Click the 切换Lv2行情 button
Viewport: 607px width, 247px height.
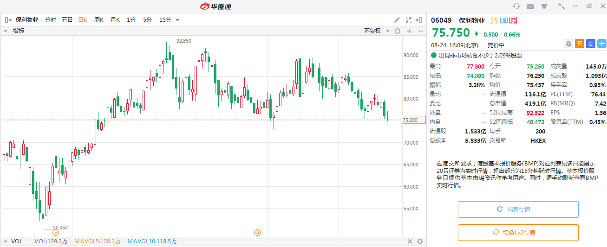pos(518,233)
